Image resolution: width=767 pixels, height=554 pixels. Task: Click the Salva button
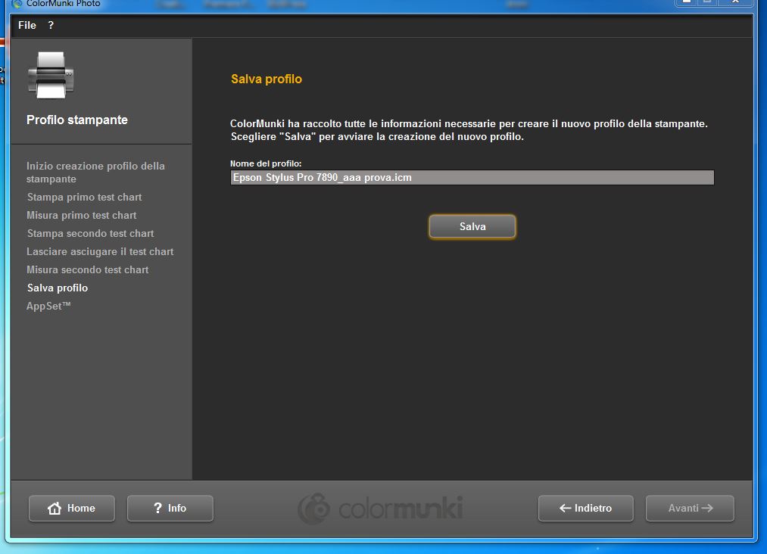pos(472,226)
